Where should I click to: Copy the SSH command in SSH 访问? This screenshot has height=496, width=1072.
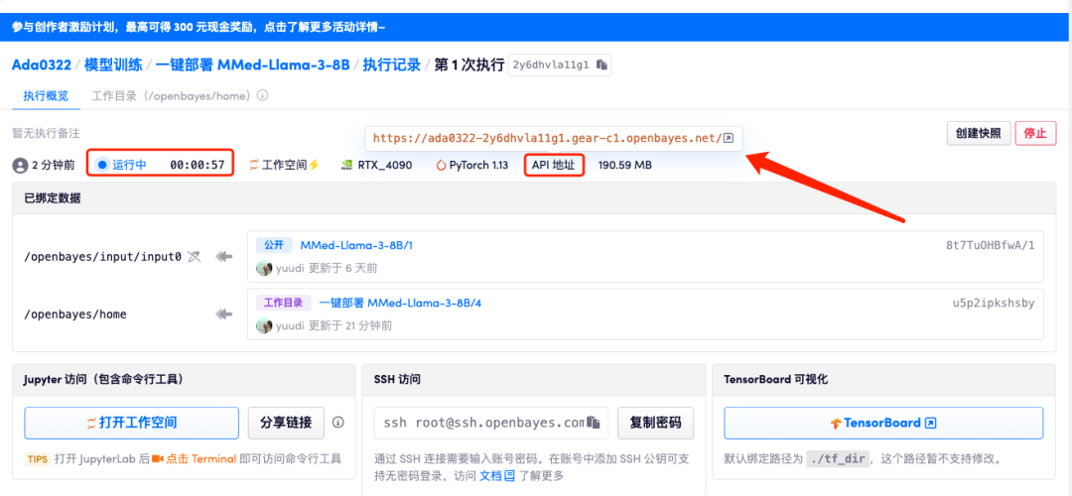(x=595, y=423)
